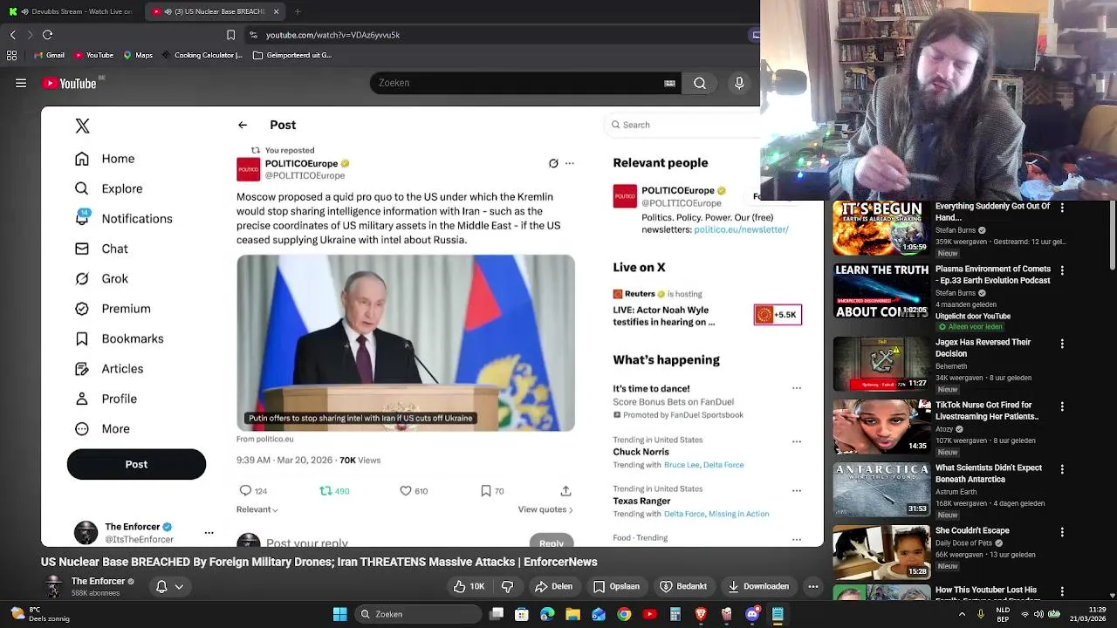Open the YouTube hamburger guide menu
Screen dimensions: 1117x628
tap(21, 83)
